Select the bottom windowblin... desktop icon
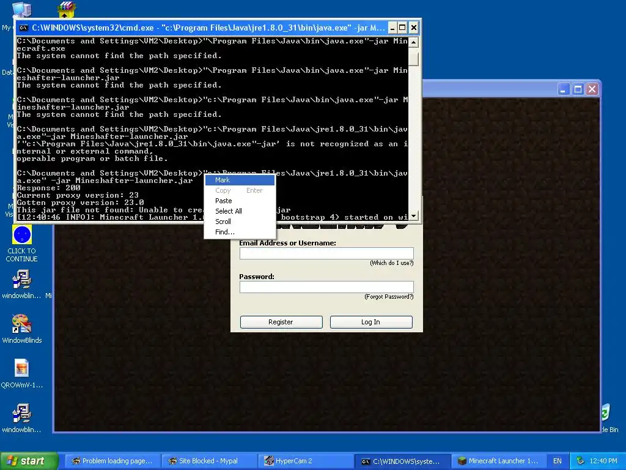 point(22,418)
